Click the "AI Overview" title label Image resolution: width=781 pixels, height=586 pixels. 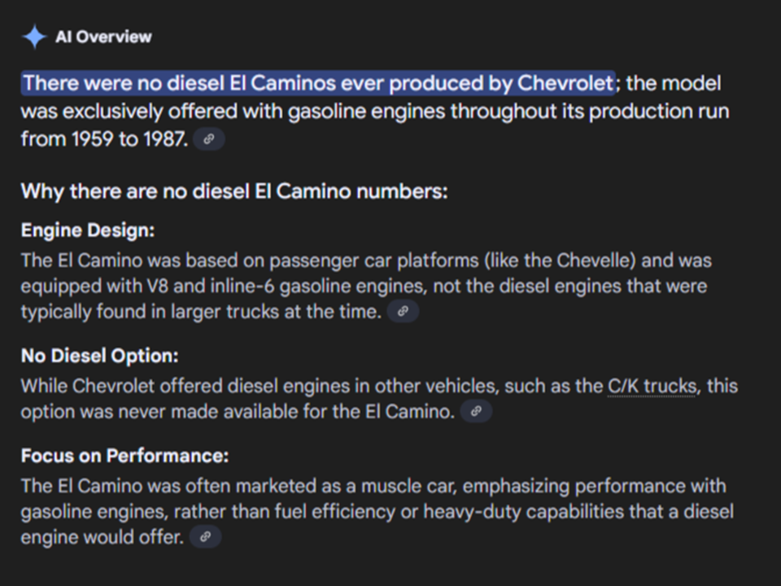click(x=103, y=37)
